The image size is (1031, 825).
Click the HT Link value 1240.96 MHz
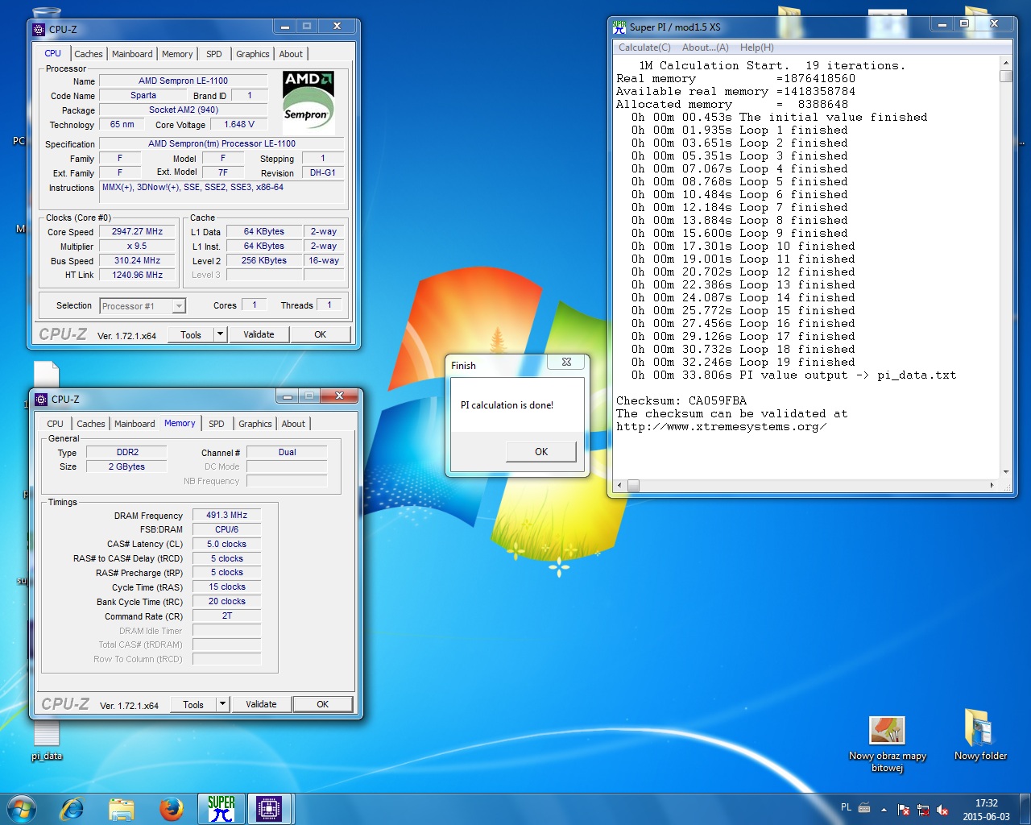[137, 276]
